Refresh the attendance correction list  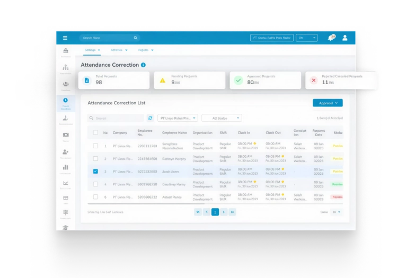[x=150, y=118]
